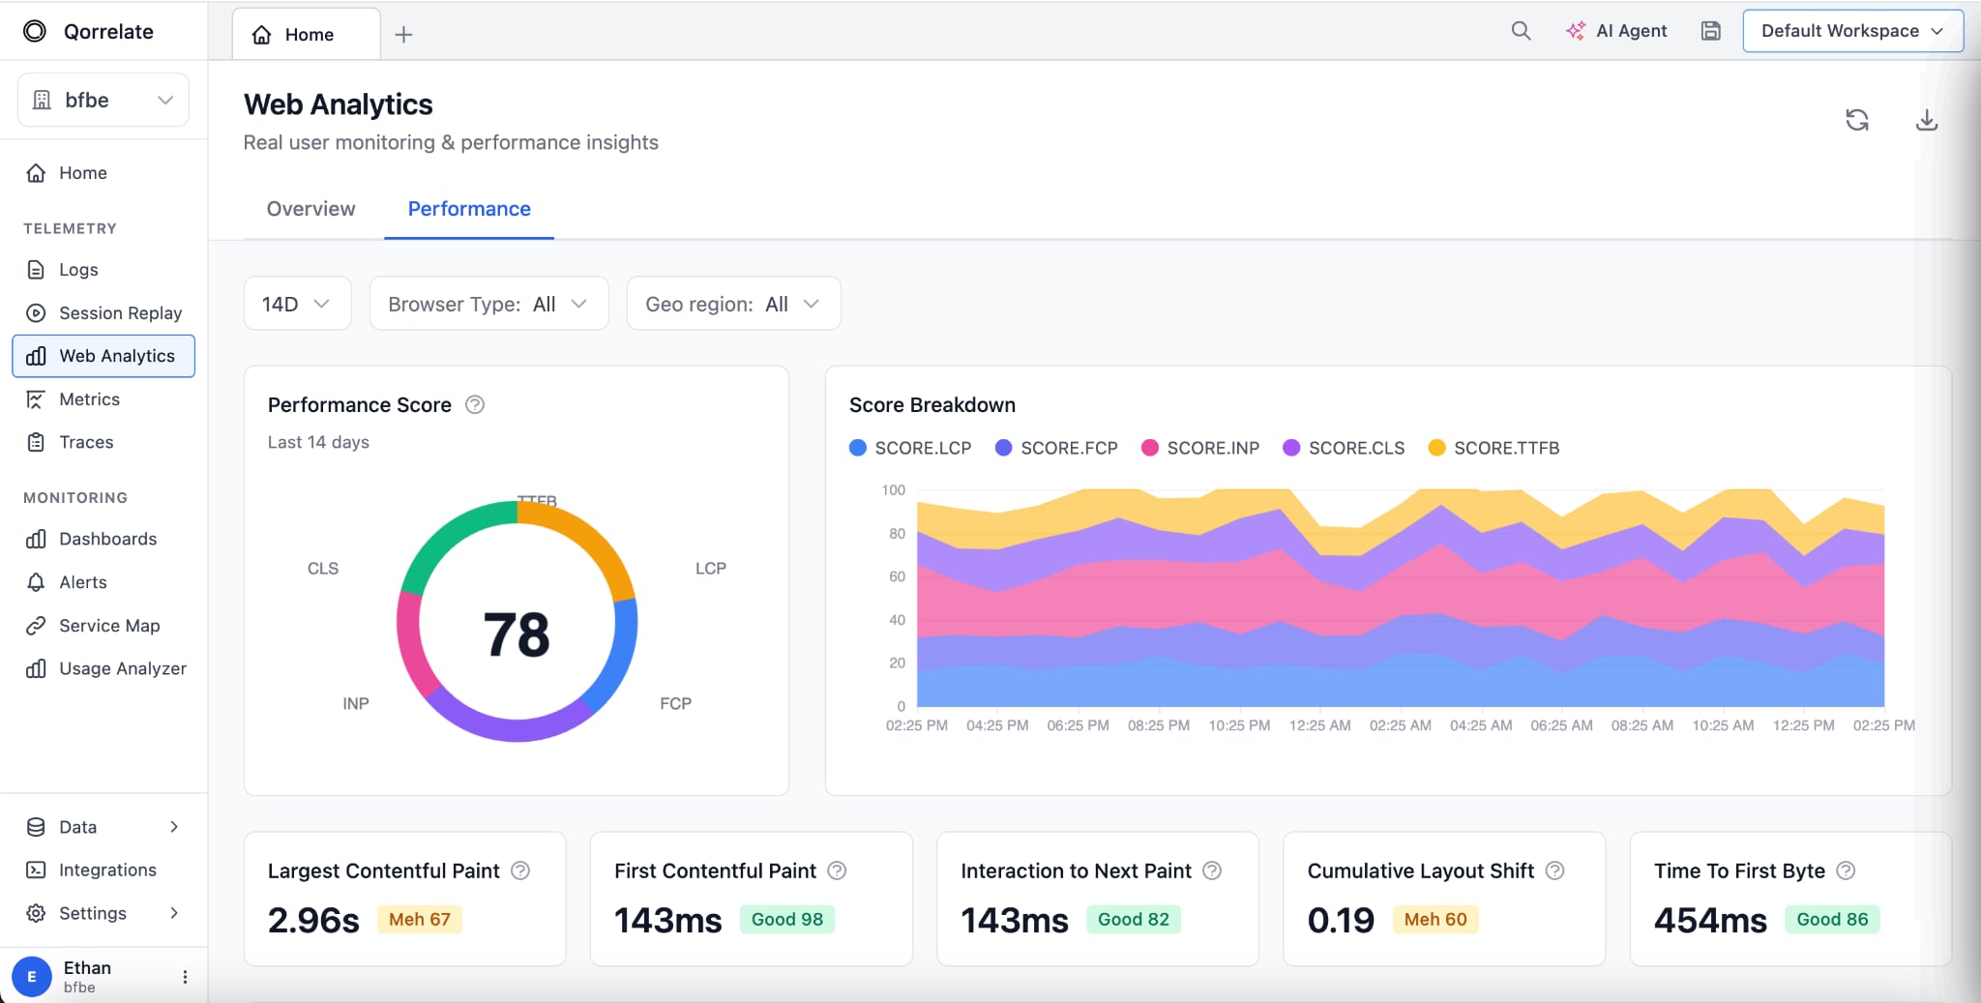Screen dimensions: 1981x1003
Task: Open a new tab with plus button
Action: click(403, 33)
